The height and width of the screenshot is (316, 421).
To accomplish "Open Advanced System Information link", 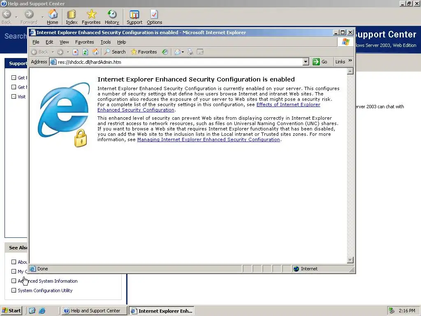I will coord(48,281).
